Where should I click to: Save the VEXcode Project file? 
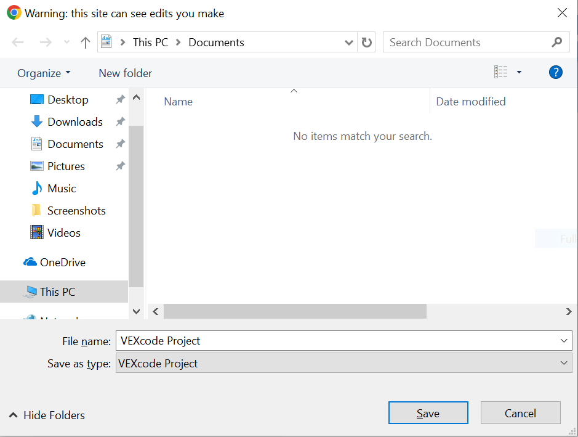[428, 412]
